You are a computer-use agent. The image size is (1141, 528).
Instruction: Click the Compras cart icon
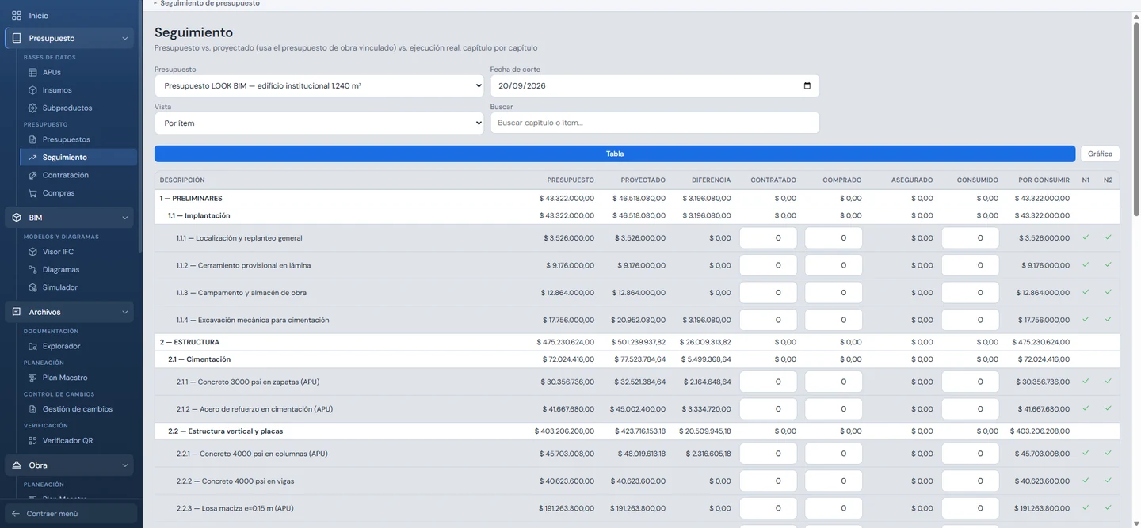pos(32,193)
